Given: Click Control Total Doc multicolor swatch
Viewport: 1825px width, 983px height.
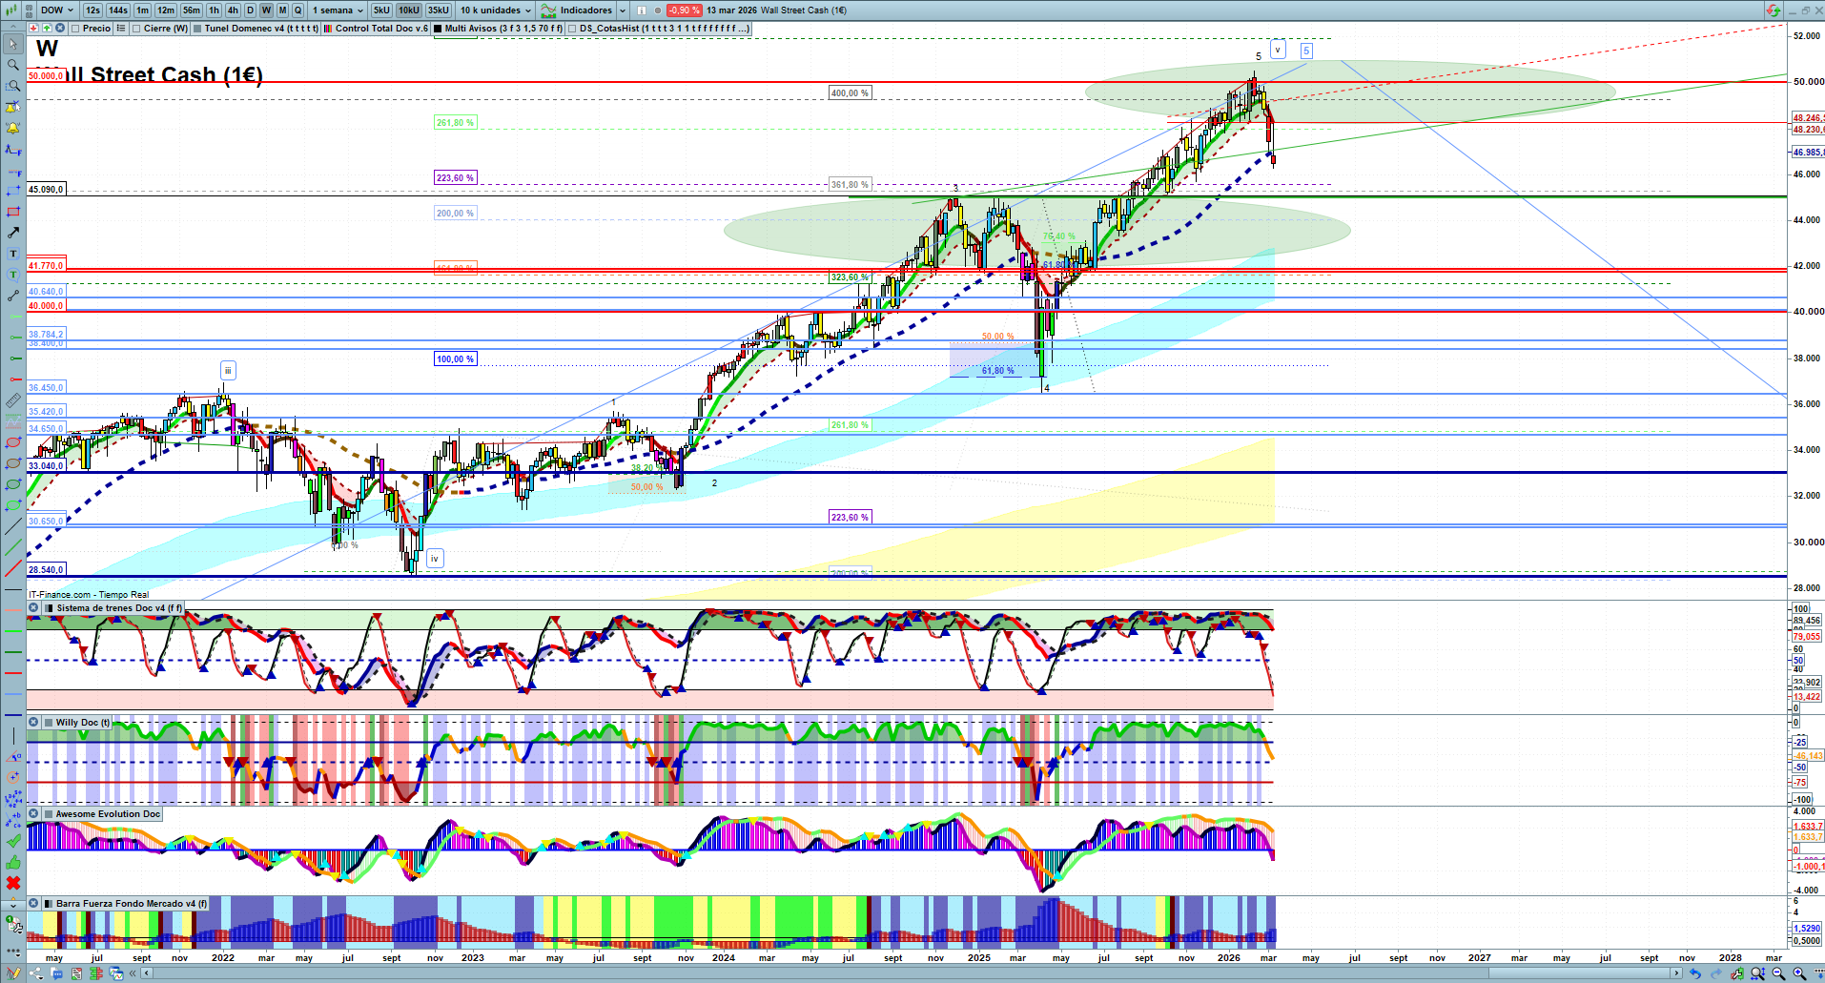Looking at the screenshot, I should click(328, 29).
